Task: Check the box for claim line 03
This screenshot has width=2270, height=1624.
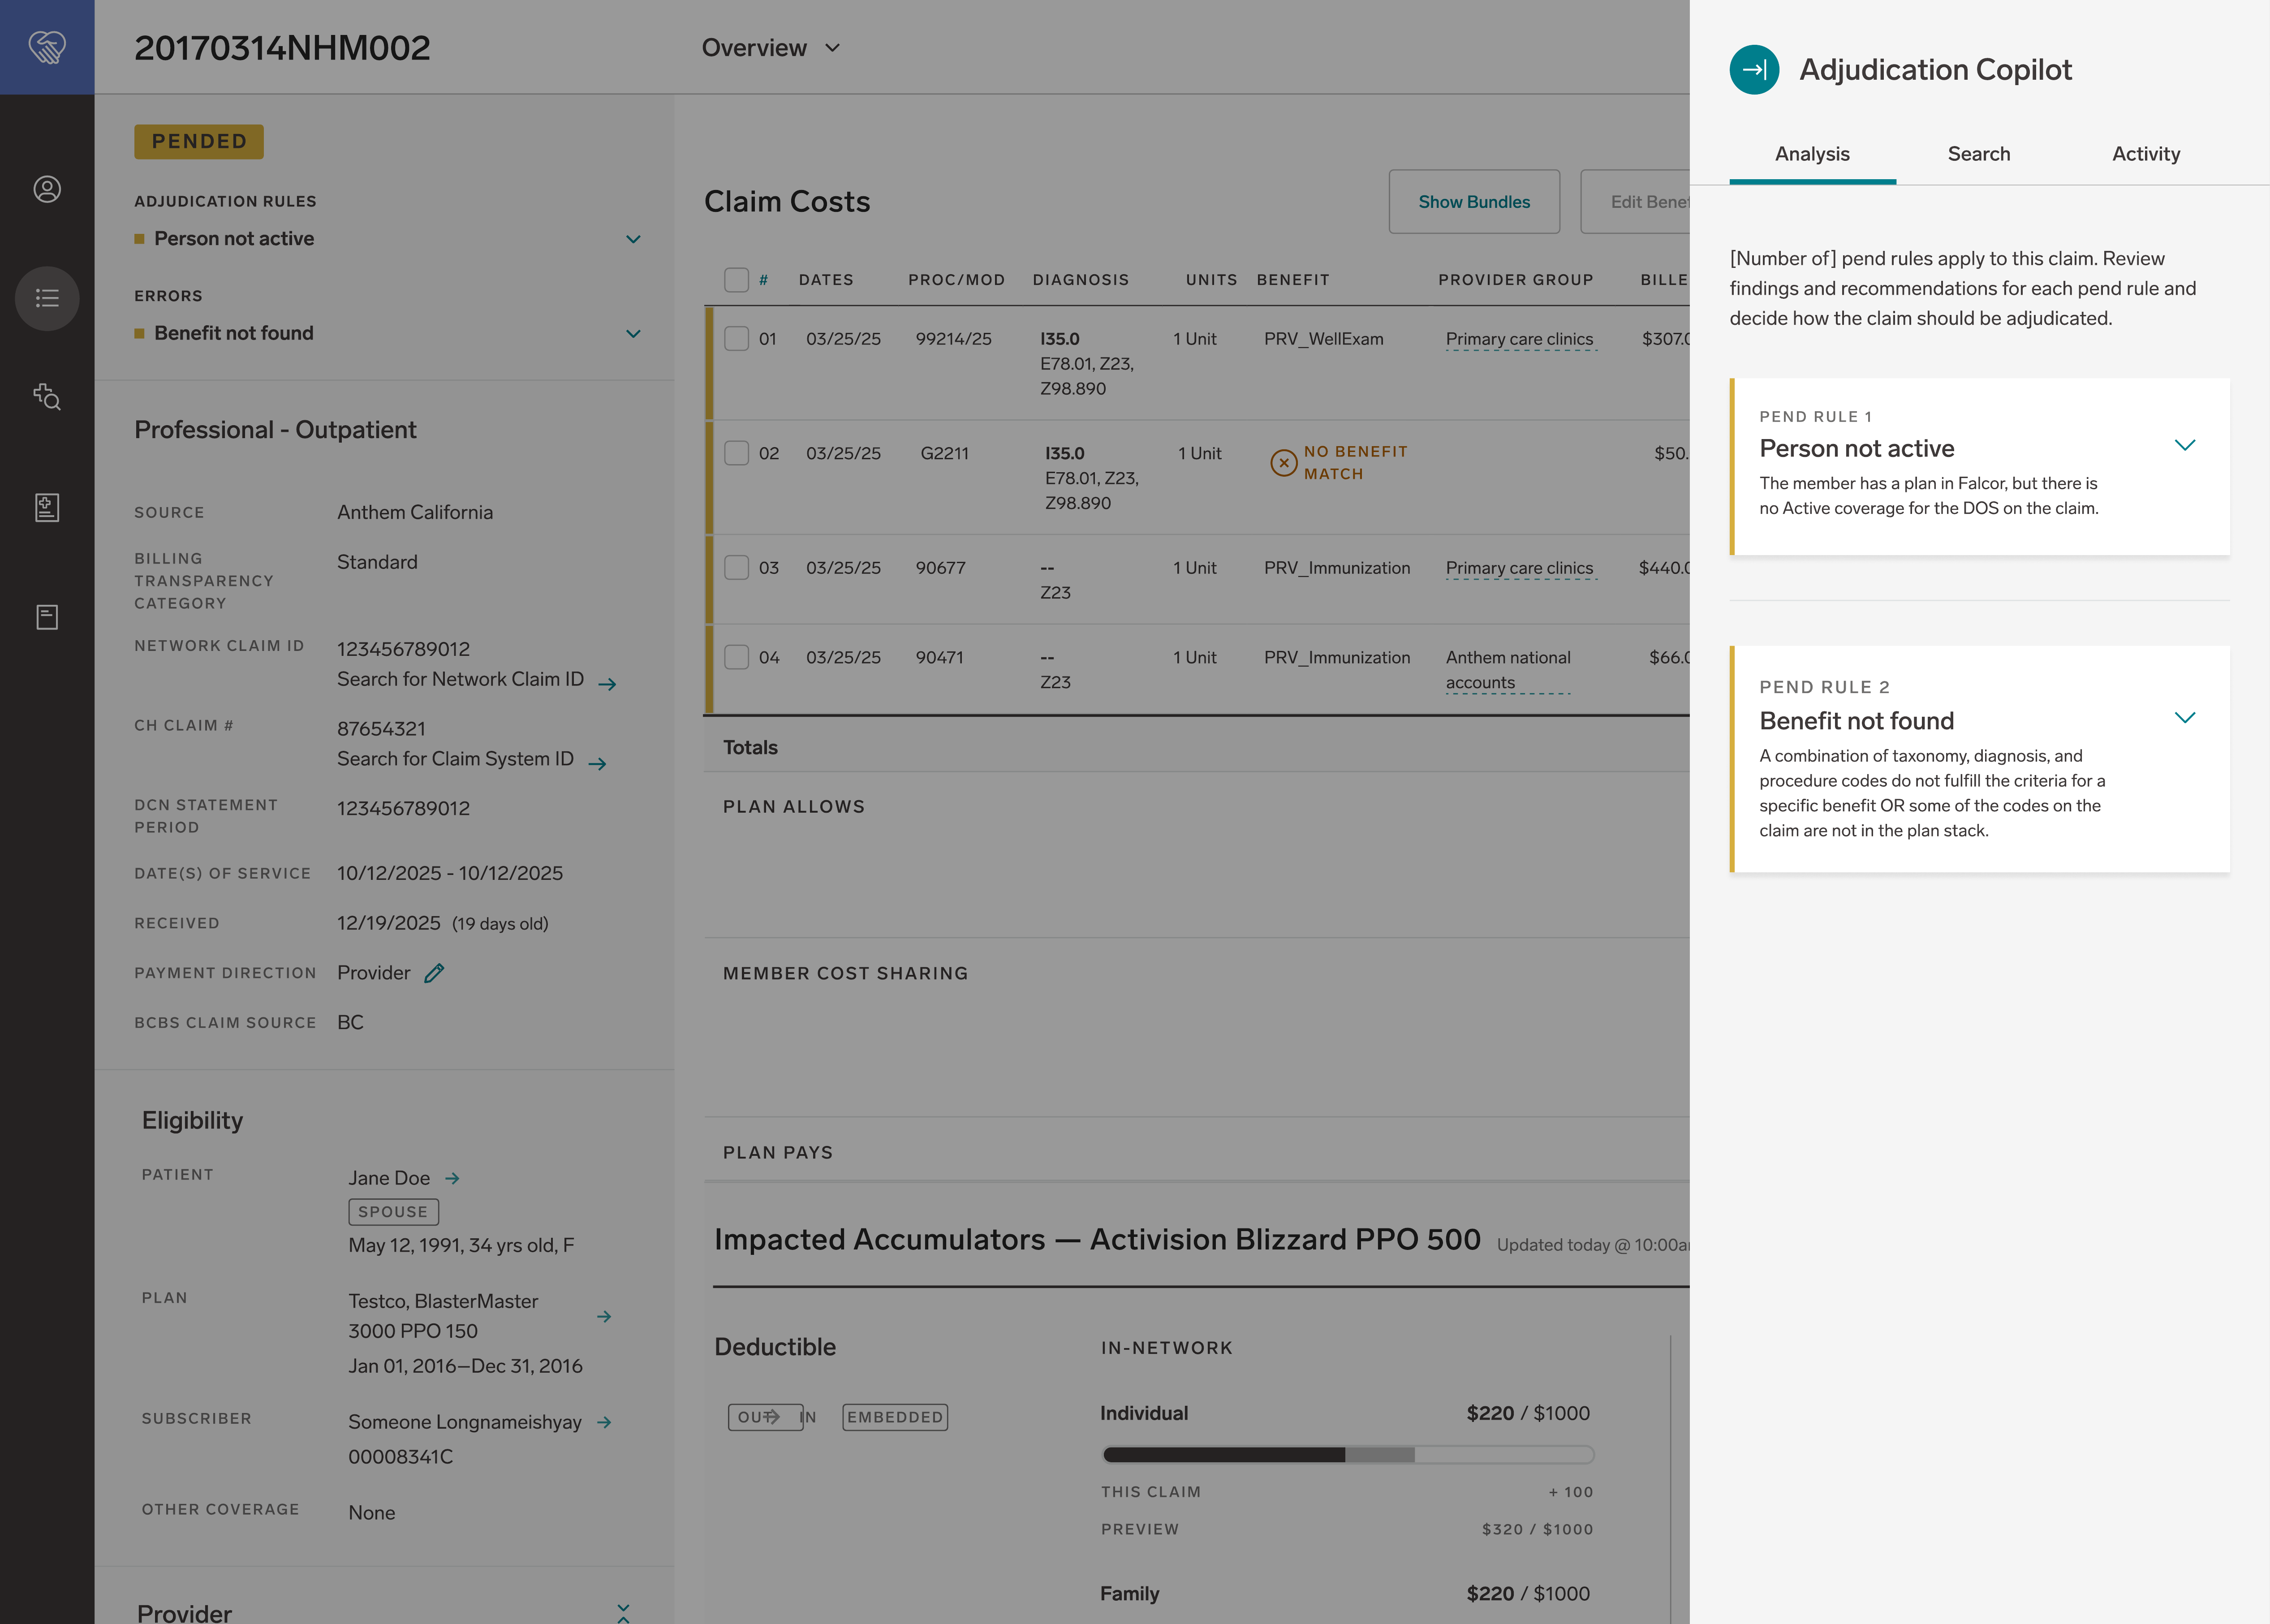Action: 736,568
